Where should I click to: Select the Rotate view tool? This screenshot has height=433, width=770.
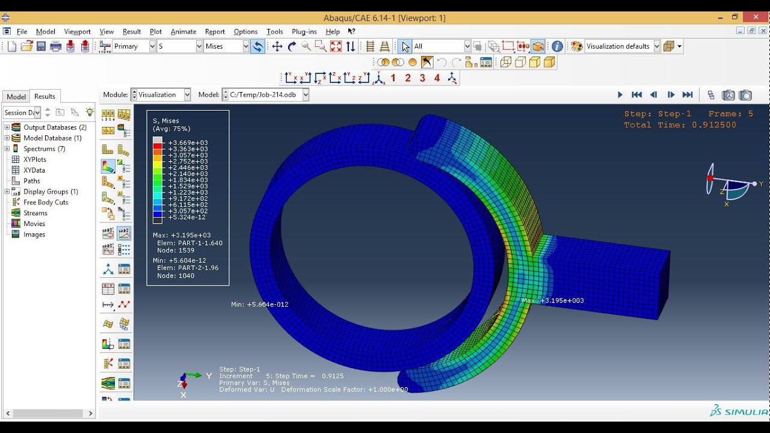[292, 46]
